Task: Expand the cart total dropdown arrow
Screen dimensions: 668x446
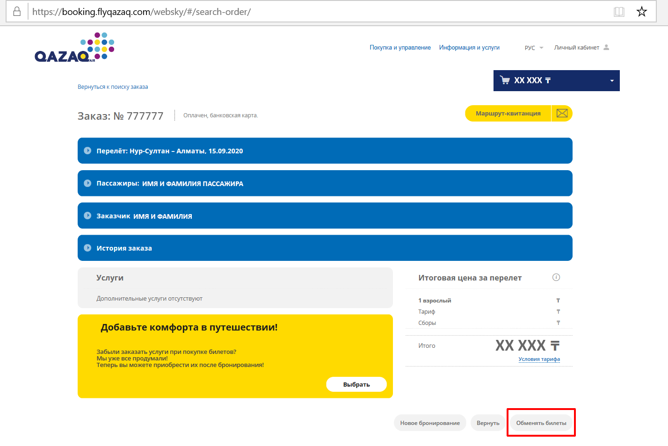Action: click(612, 81)
